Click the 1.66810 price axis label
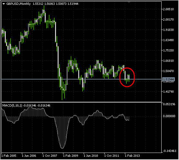Viewport: 179px width, 160px height. point(168,61)
